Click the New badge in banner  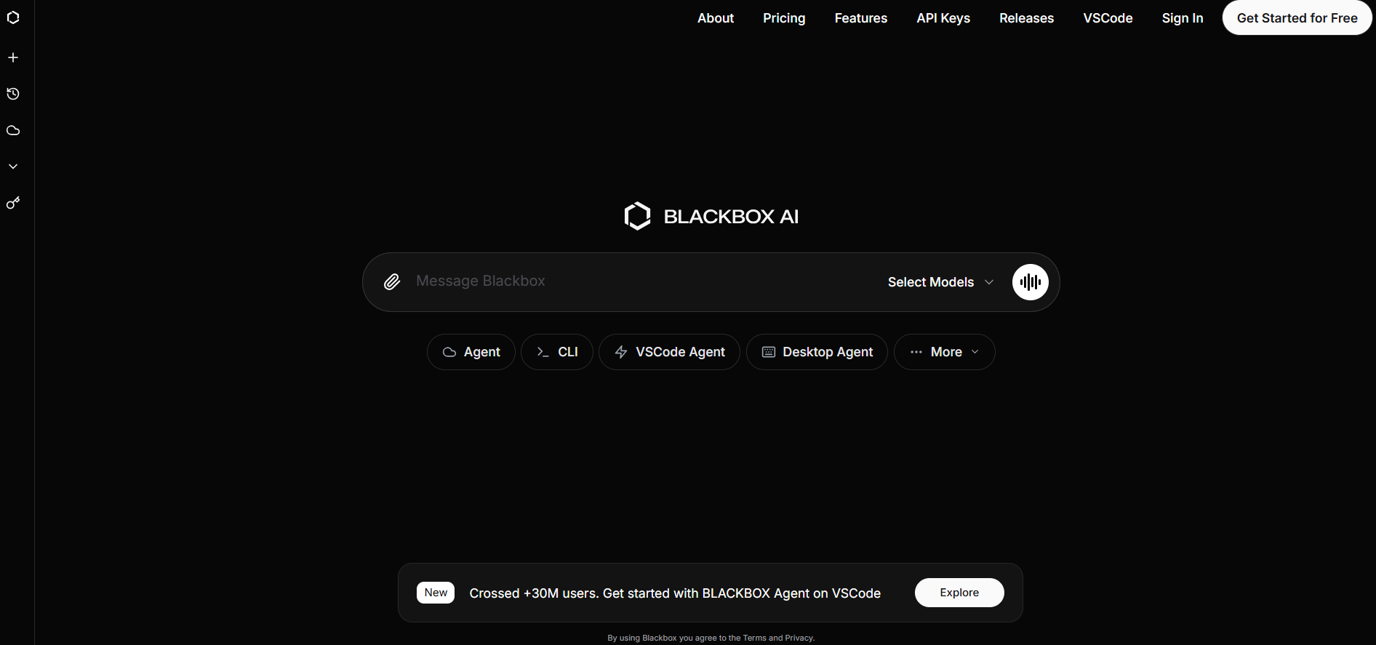[436, 593]
